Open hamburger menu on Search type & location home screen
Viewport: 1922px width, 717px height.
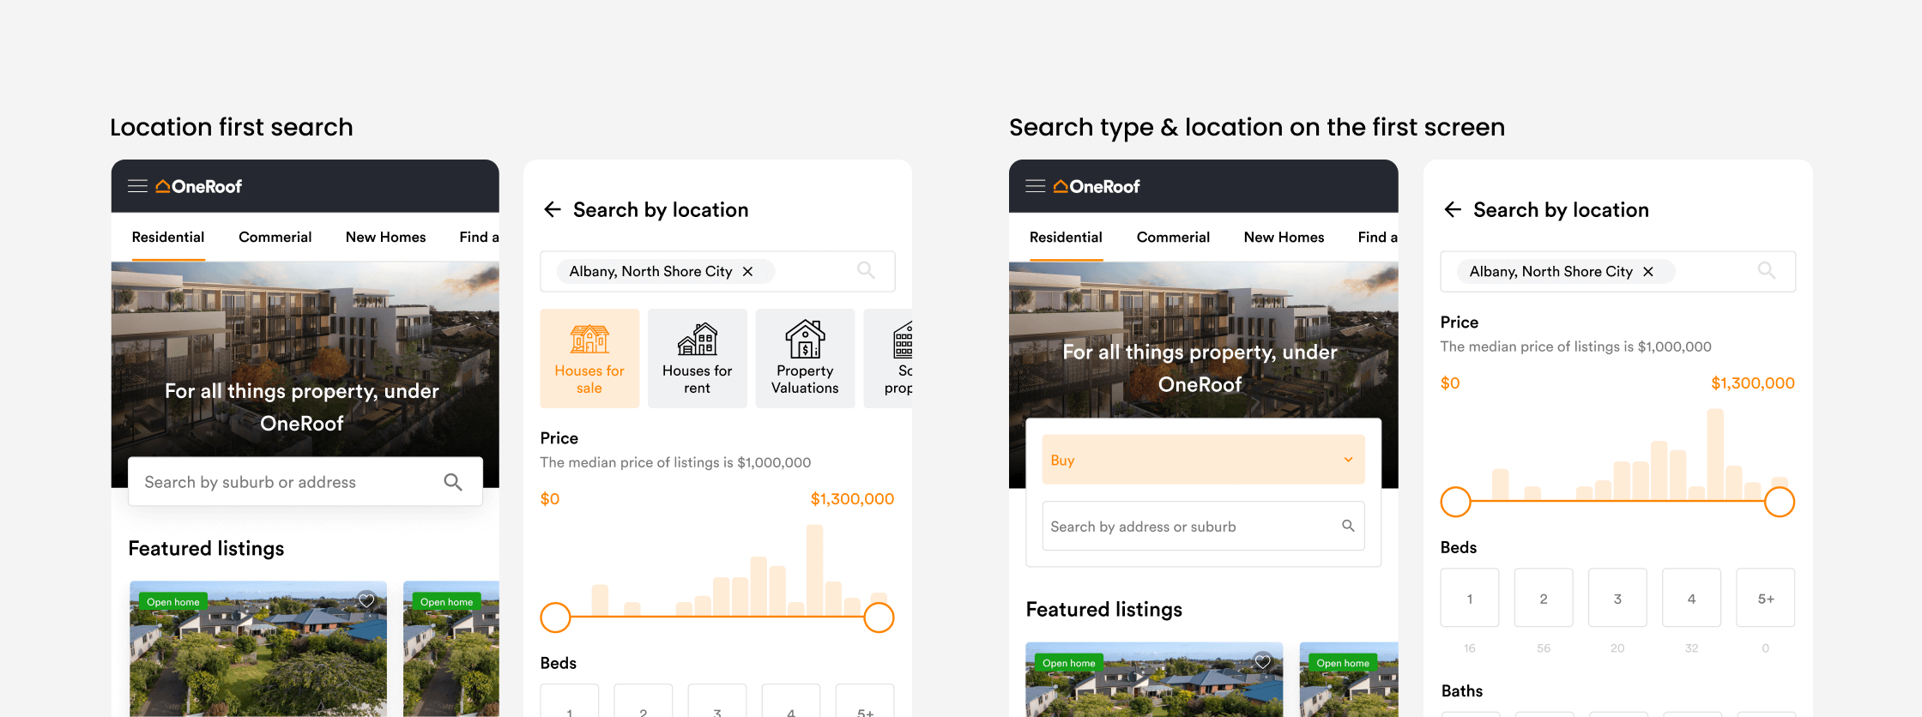tap(1036, 186)
